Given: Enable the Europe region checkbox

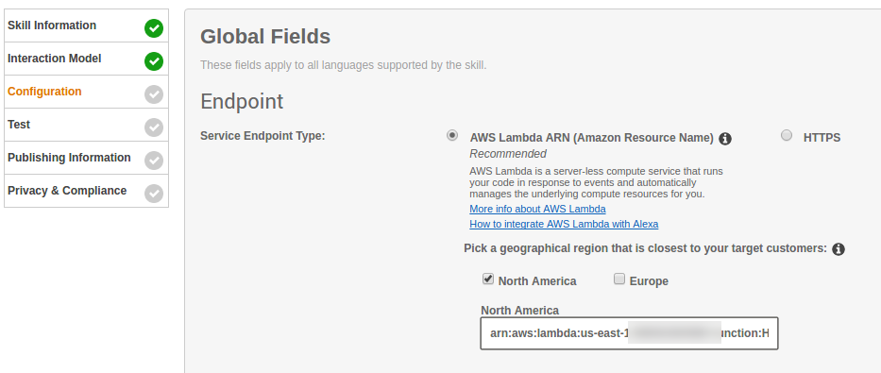Looking at the screenshot, I should (619, 279).
